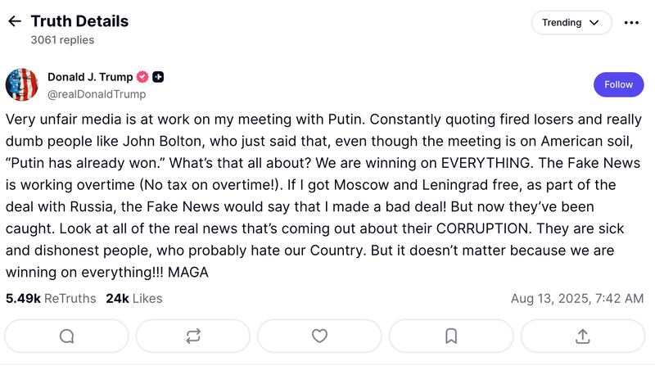655x366 pixels.
Task: Click the Truth Details page title
Action: pos(79,21)
